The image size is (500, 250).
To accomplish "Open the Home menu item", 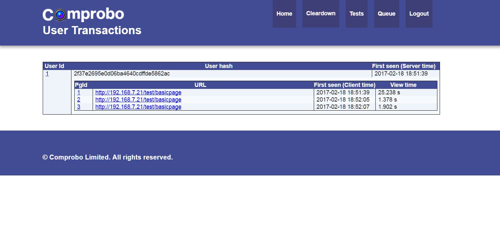I will [284, 14].
